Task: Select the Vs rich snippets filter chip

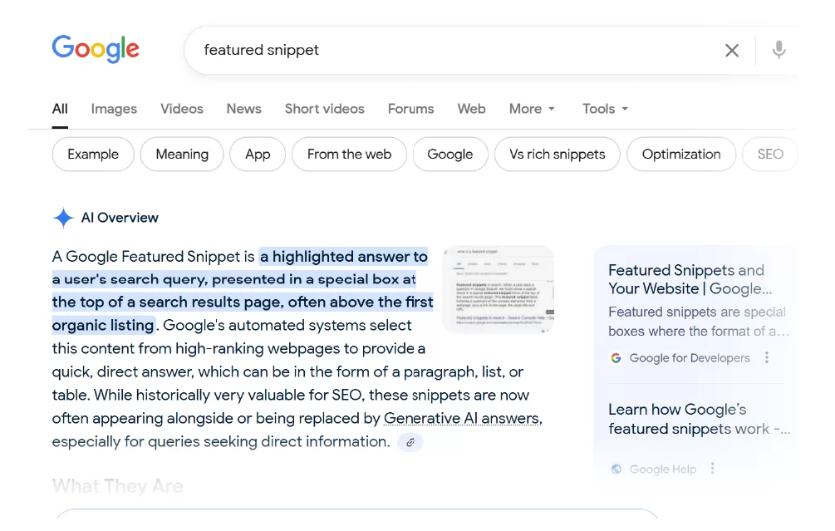Action: (557, 154)
